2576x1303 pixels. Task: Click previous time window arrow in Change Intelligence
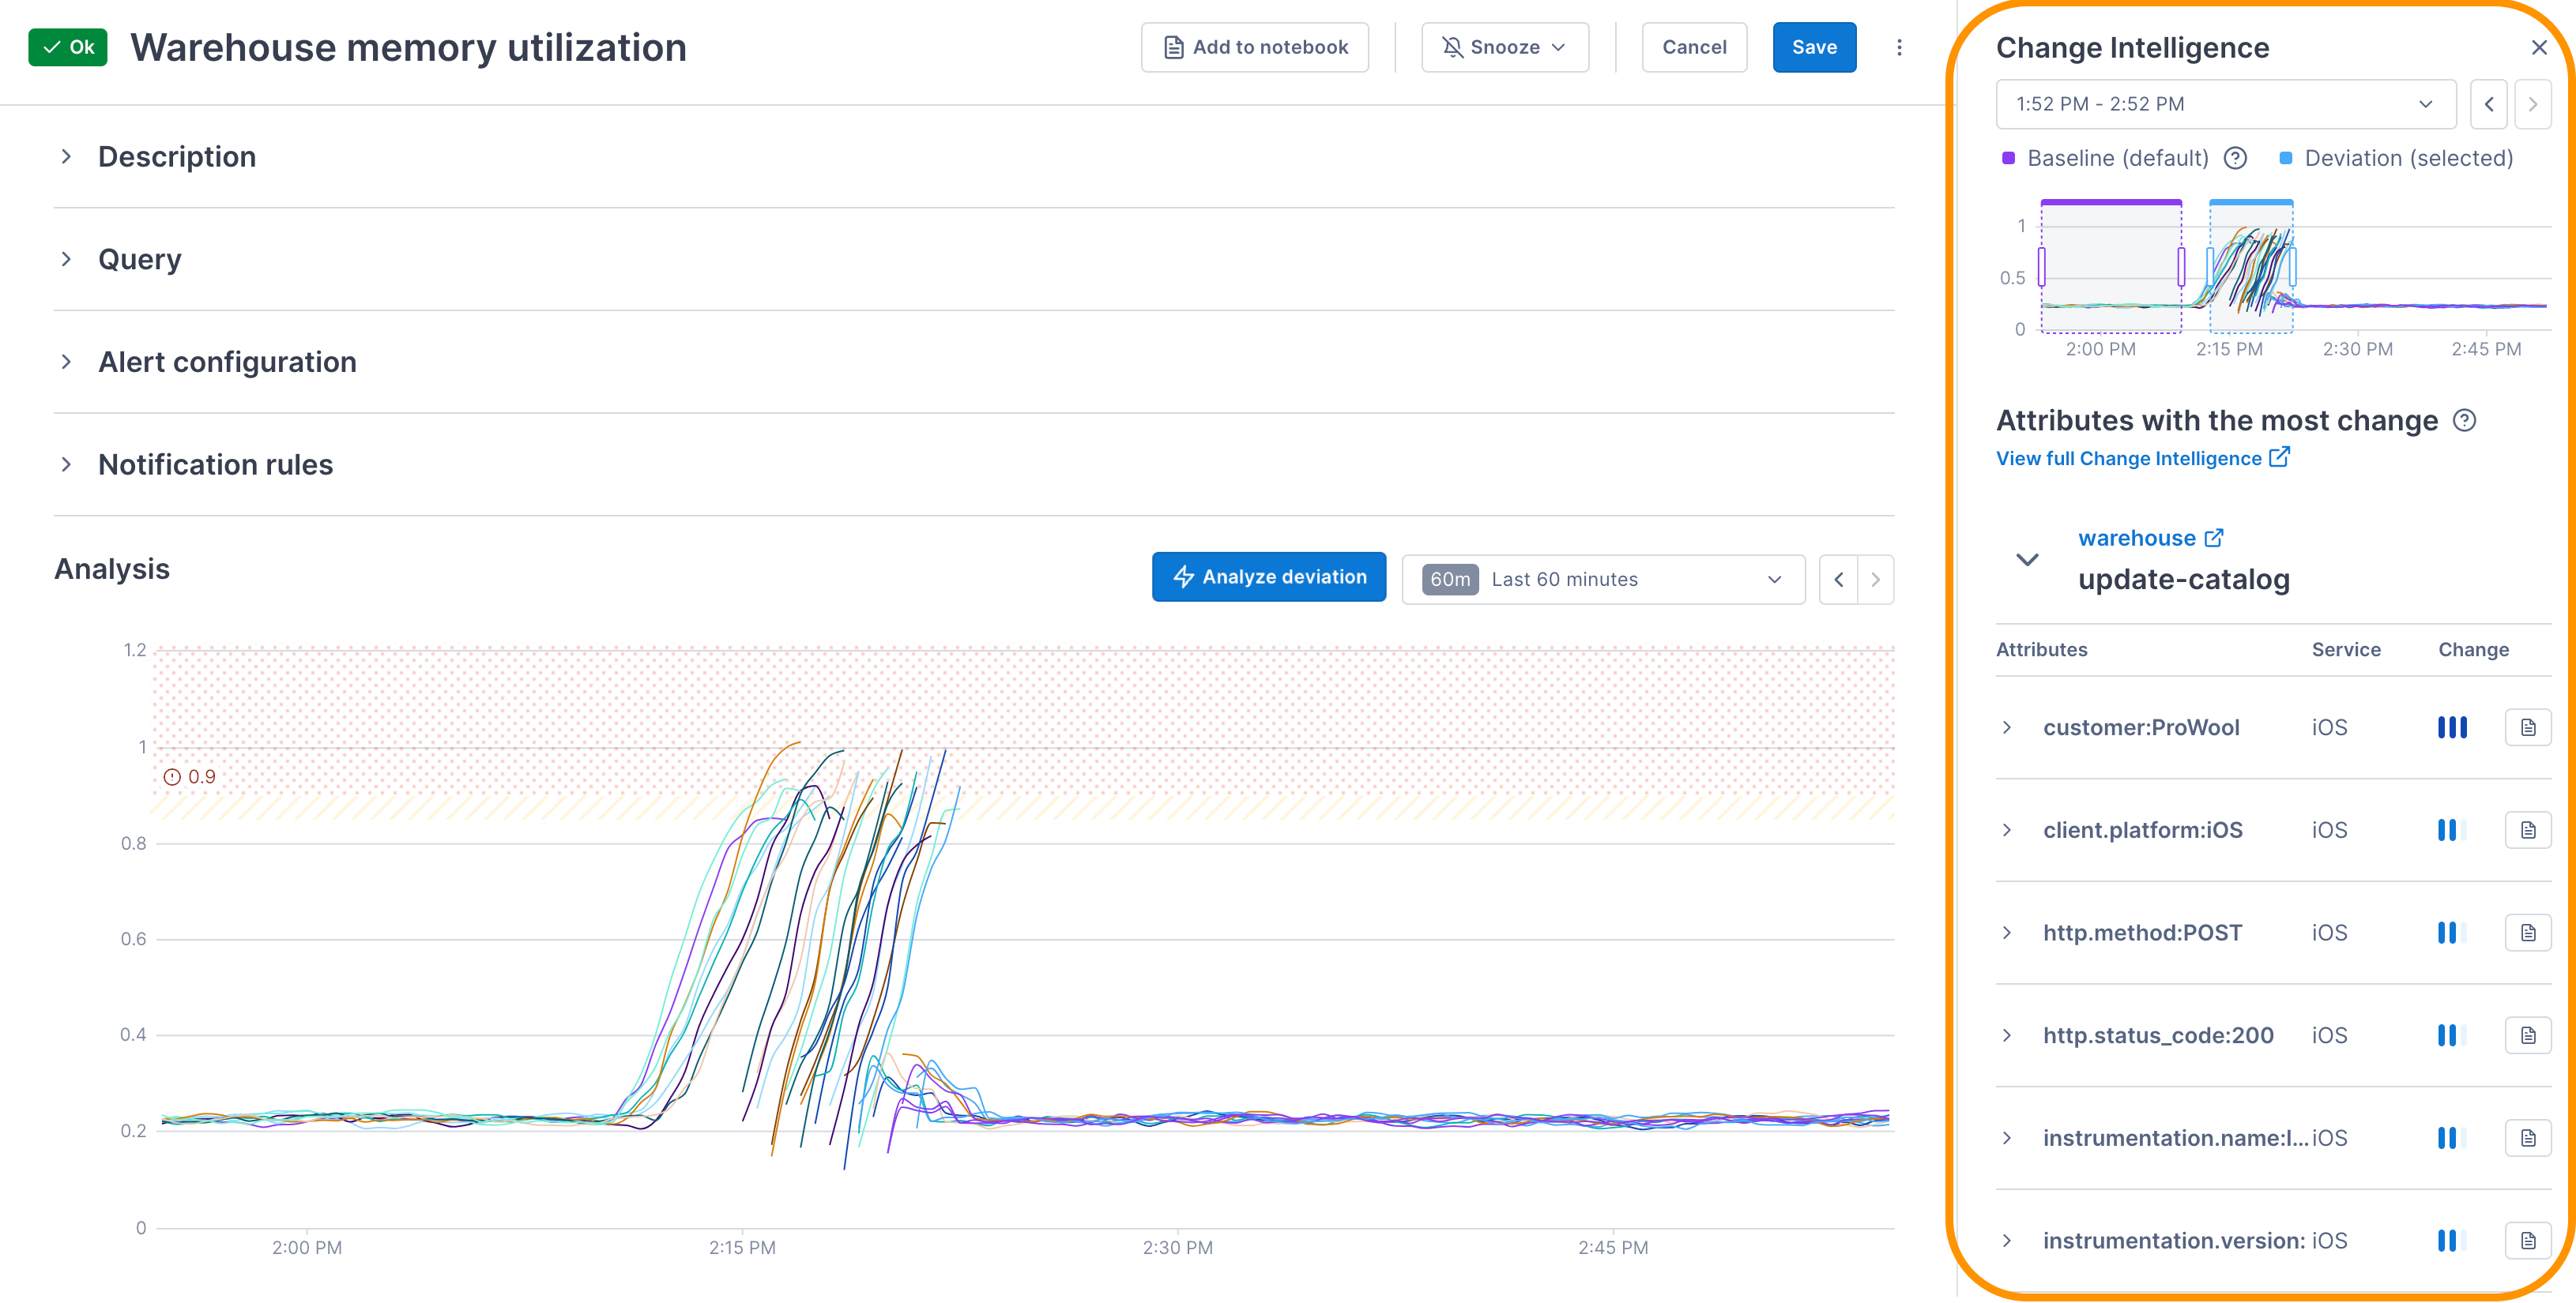pyautogui.click(x=2489, y=104)
